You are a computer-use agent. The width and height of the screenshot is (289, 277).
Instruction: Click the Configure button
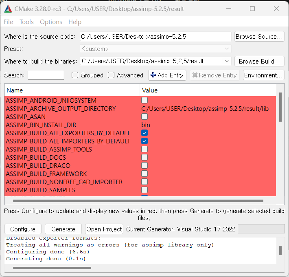point(23,229)
